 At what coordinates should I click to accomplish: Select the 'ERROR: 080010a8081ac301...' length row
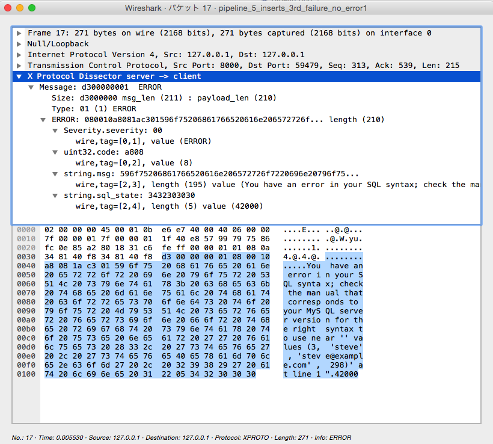(246, 120)
